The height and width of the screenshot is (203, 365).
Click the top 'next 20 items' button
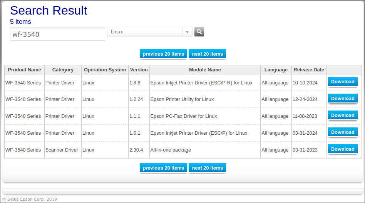(x=207, y=54)
